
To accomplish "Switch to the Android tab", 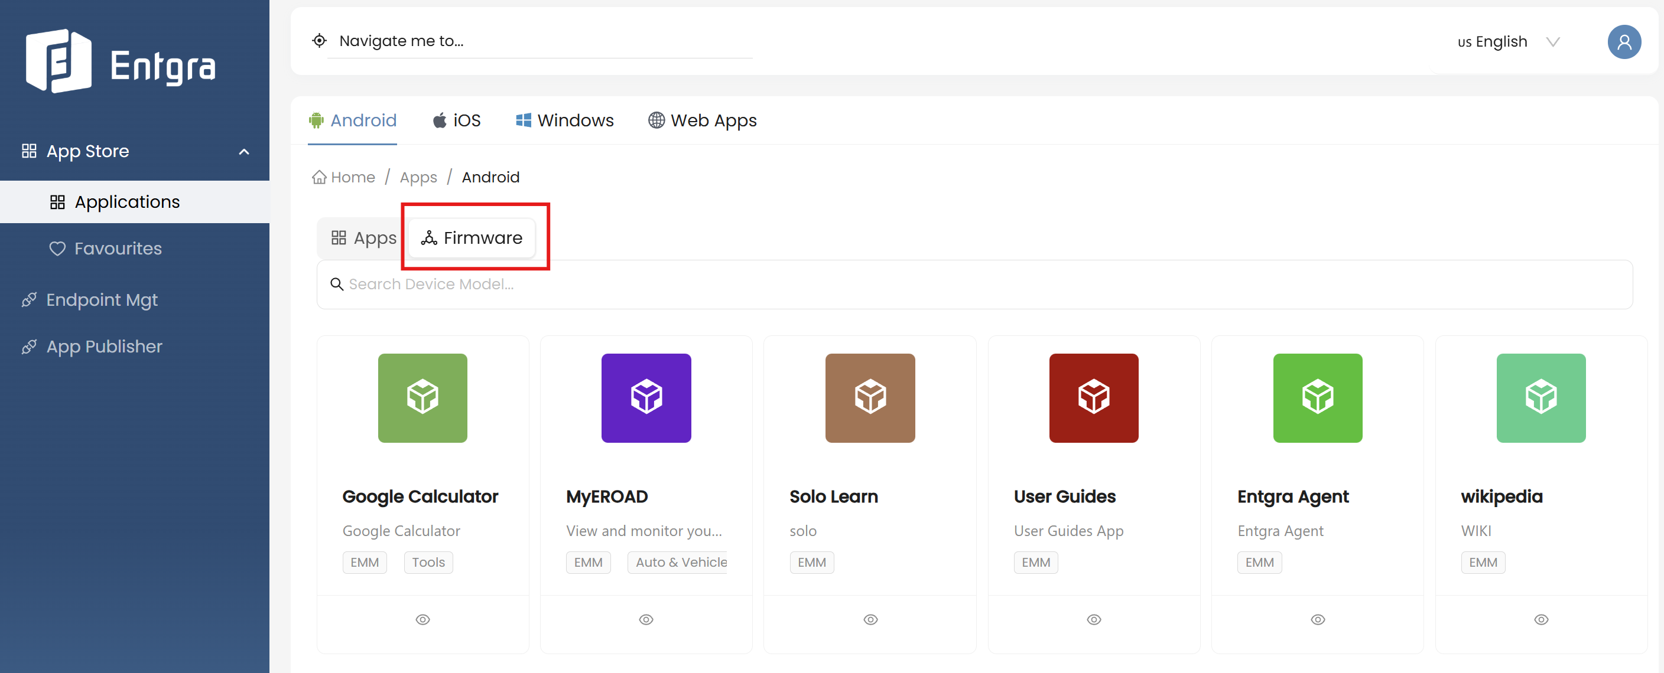I will [x=353, y=120].
